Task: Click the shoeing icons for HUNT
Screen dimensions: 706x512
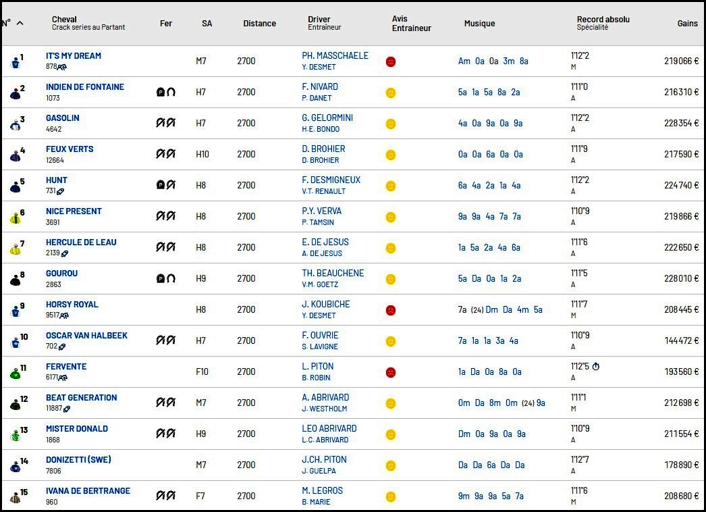Action: point(165,185)
